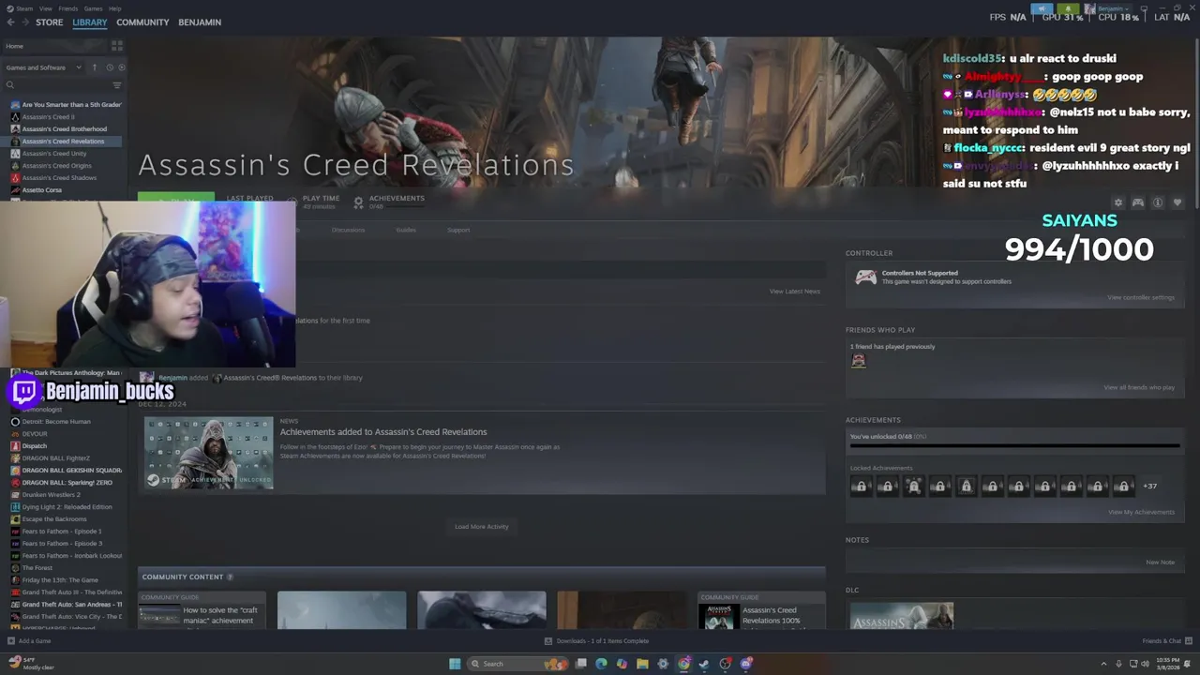The image size is (1200, 675).
Task: Go back with the left arrow in Steam
Action: coord(9,22)
